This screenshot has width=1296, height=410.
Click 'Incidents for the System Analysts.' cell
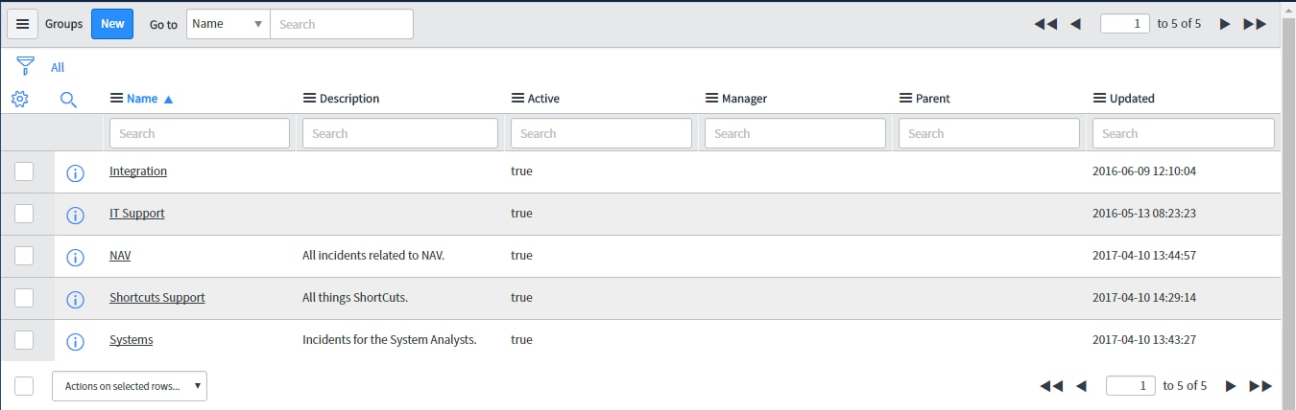[x=390, y=340]
